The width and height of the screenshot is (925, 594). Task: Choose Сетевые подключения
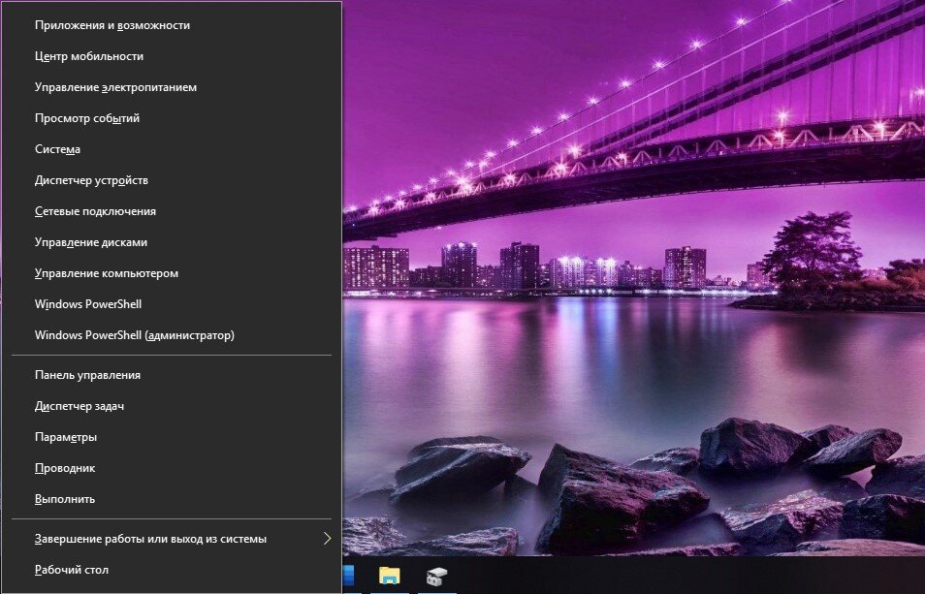tap(171, 211)
